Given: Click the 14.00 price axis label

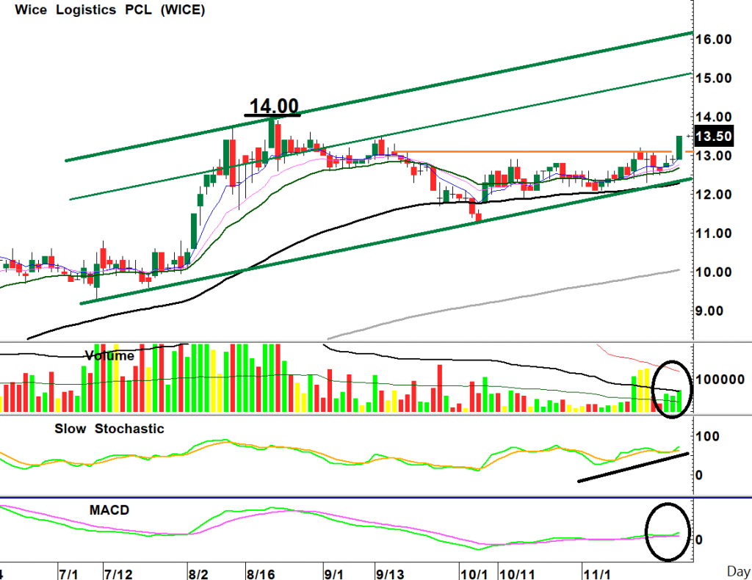Looking at the screenshot, I should tap(714, 117).
